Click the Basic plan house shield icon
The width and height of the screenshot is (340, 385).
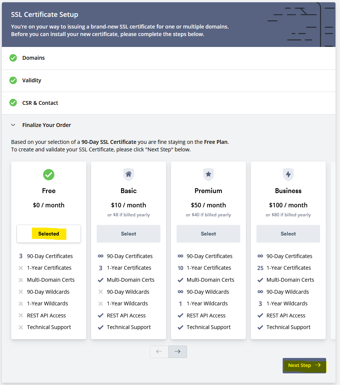129,175
